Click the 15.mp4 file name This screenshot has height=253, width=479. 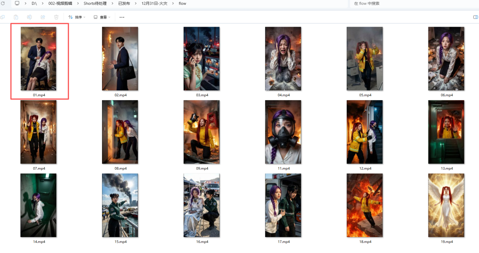click(x=121, y=242)
